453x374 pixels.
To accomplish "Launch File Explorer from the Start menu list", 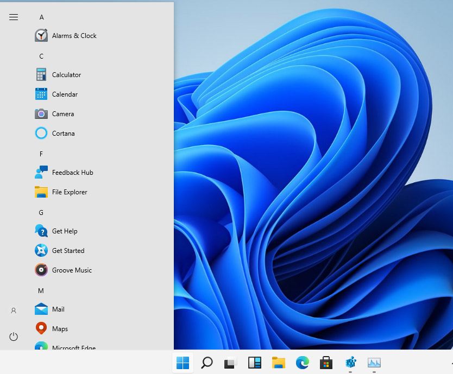I will [x=61, y=192].
